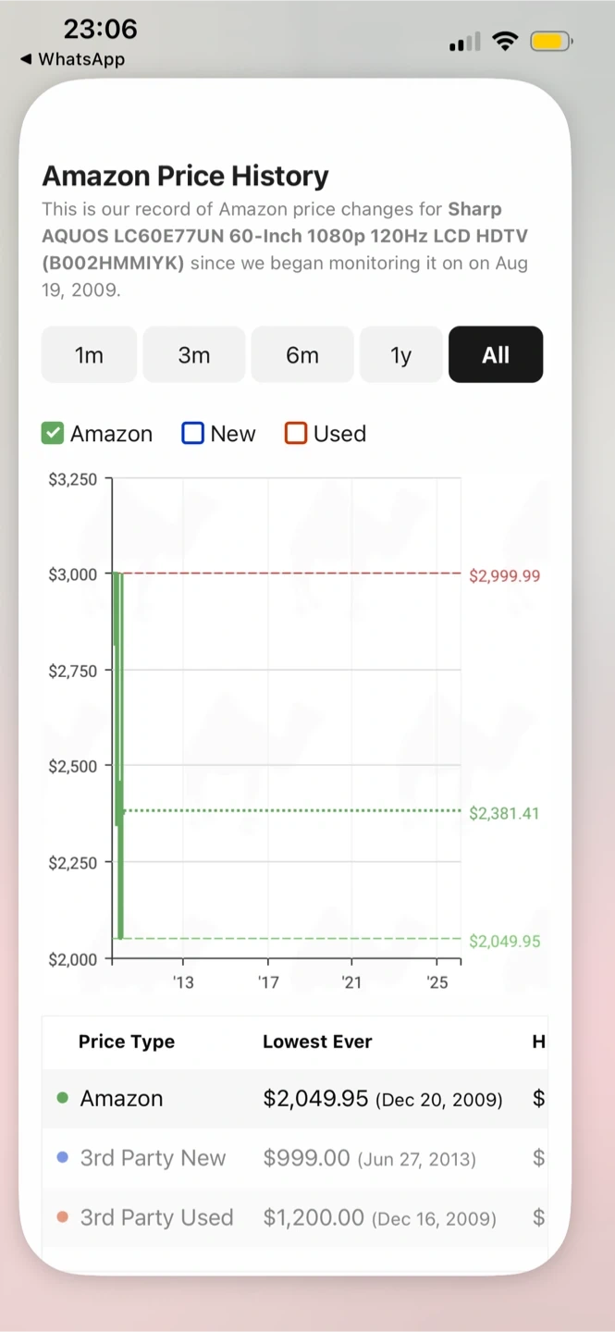The height and width of the screenshot is (1332, 615).
Task: Enable the New price checkbox
Action: [192, 433]
